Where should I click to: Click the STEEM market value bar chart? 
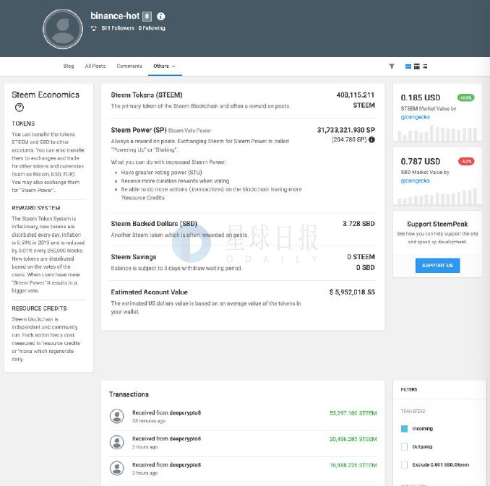[x=437, y=134]
